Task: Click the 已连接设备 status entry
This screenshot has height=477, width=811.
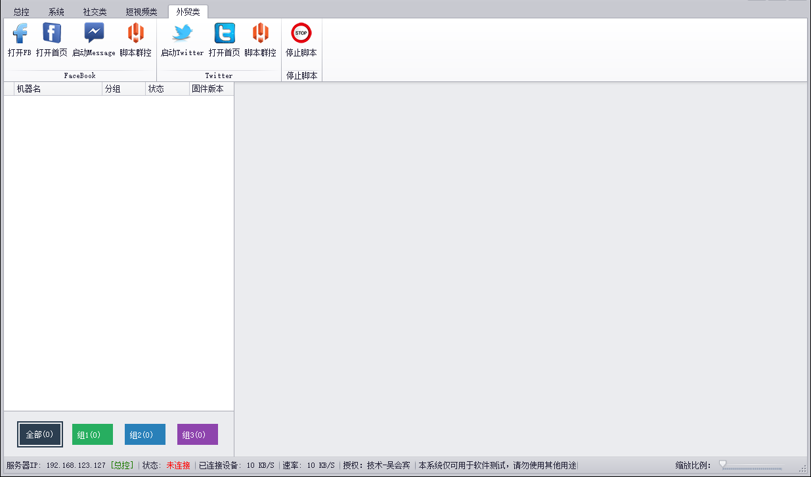Action: click(x=236, y=465)
